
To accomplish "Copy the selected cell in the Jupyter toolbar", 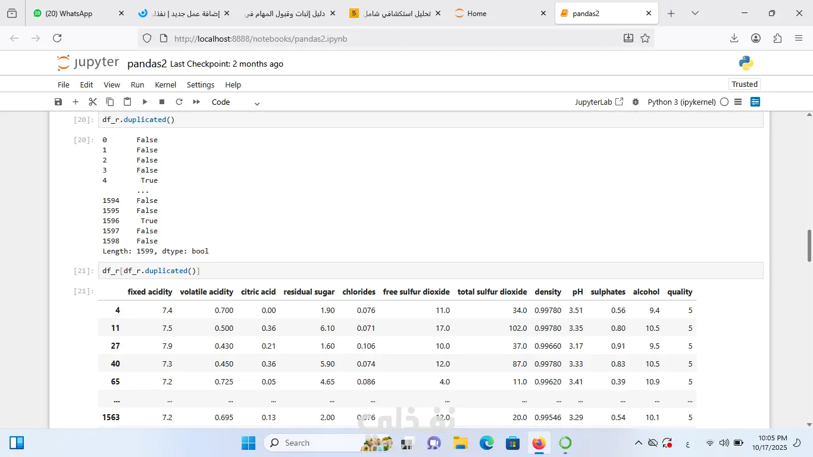I will [x=110, y=102].
